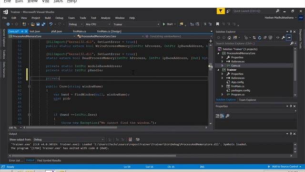Open the Analyze menu
The image size is (305, 172).
pyautogui.click(x=106, y=18)
